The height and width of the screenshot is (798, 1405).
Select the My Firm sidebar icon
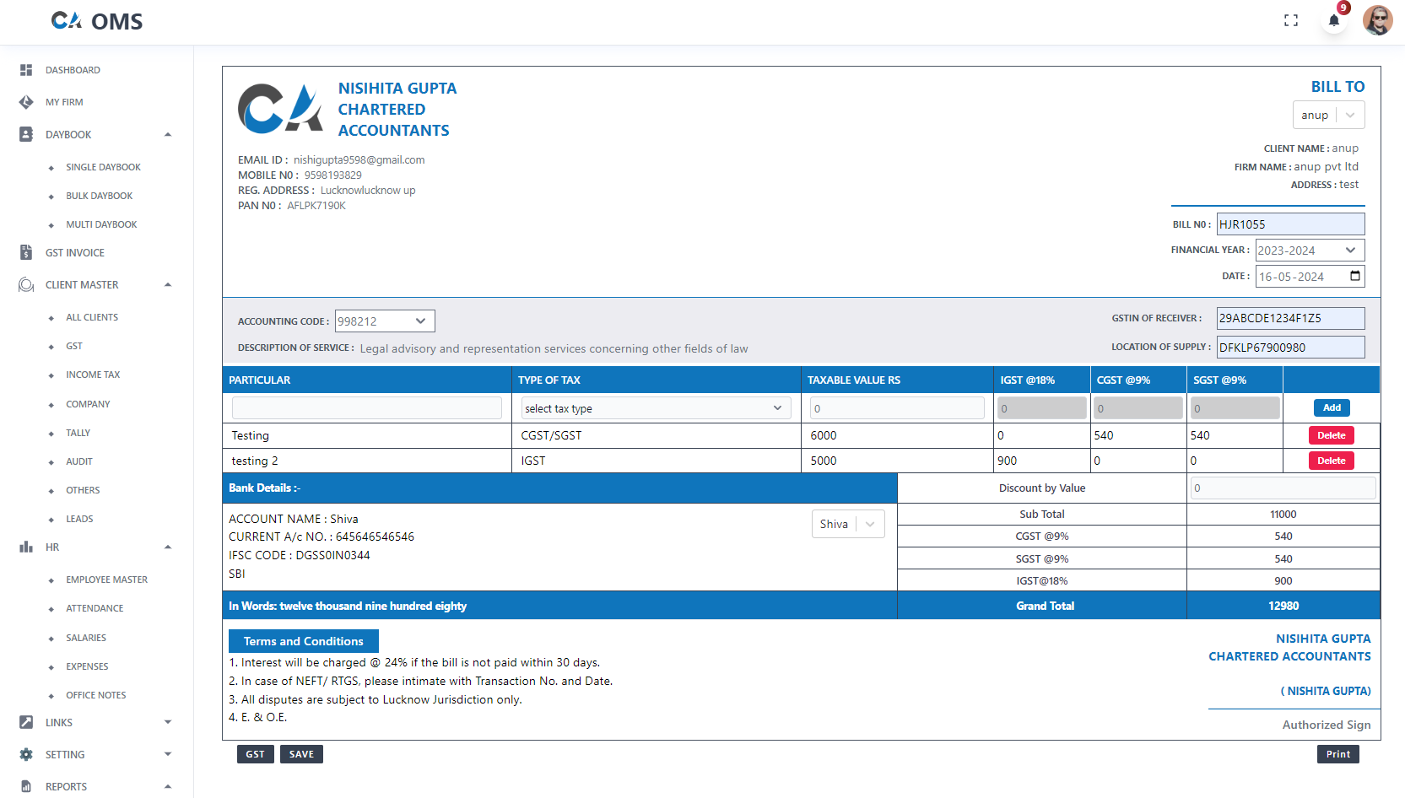click(25, 101)
